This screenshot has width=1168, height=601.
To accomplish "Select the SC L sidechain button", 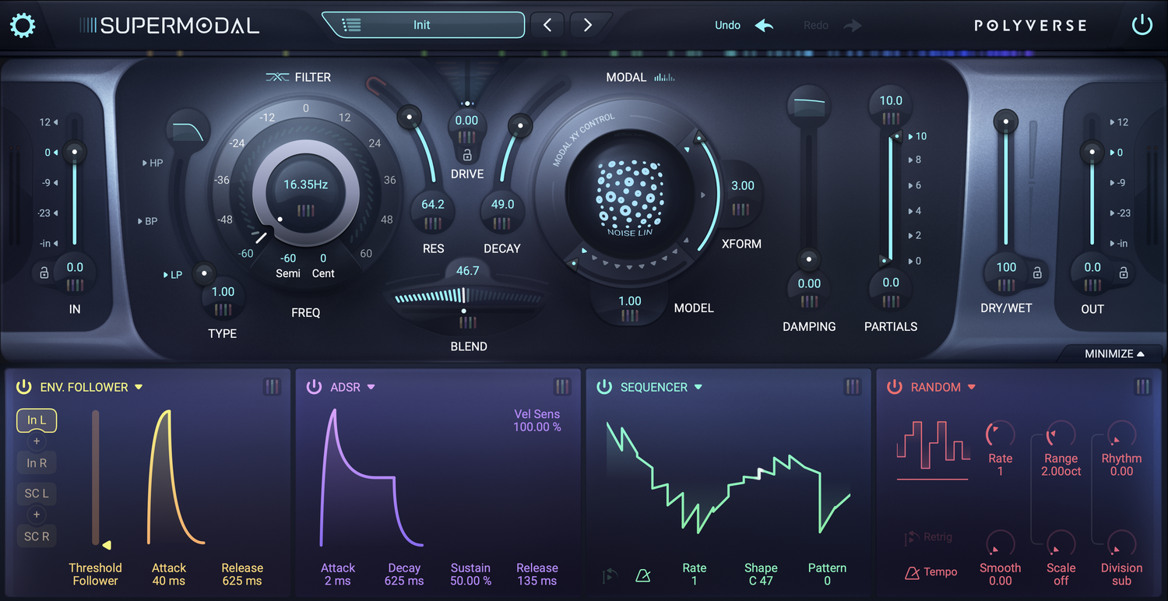I will [37, 494].
